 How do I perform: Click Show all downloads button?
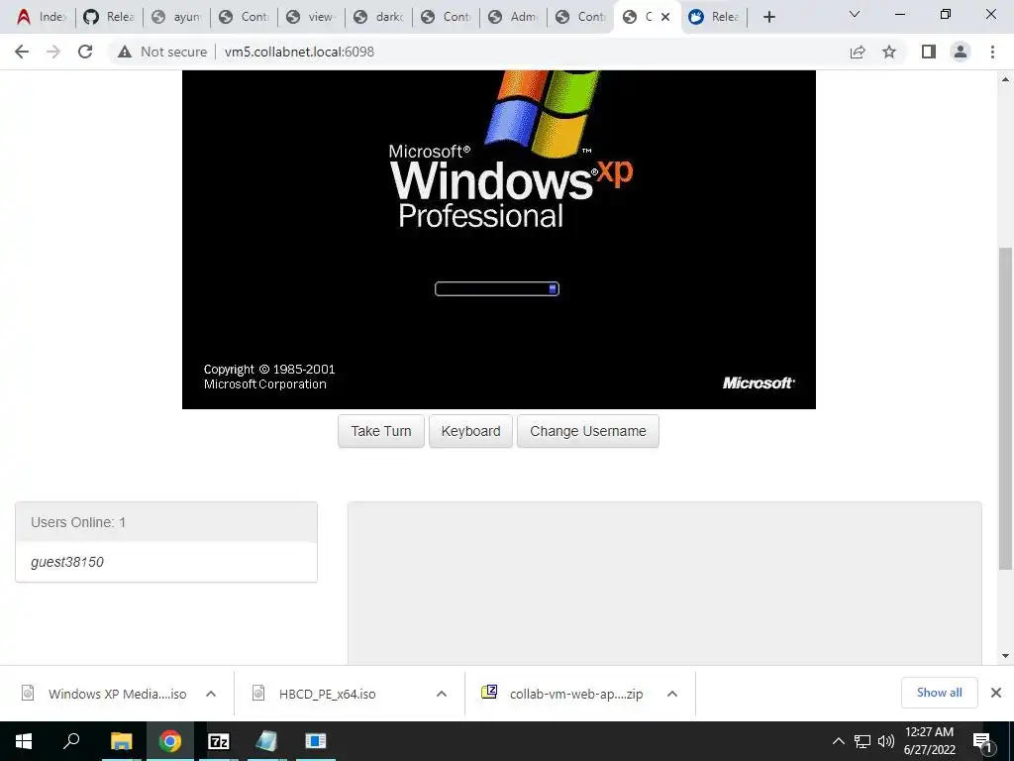939,693
